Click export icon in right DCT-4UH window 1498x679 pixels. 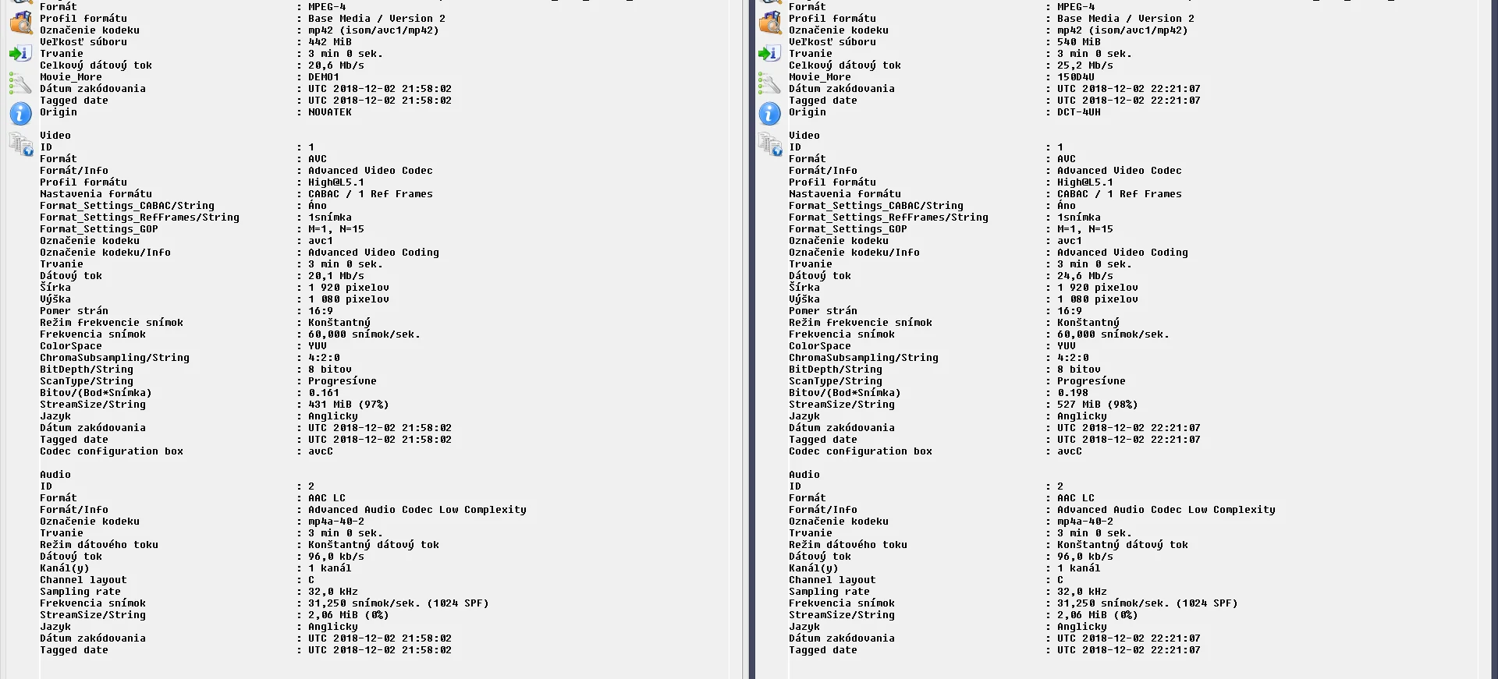[x=769, y=53]
